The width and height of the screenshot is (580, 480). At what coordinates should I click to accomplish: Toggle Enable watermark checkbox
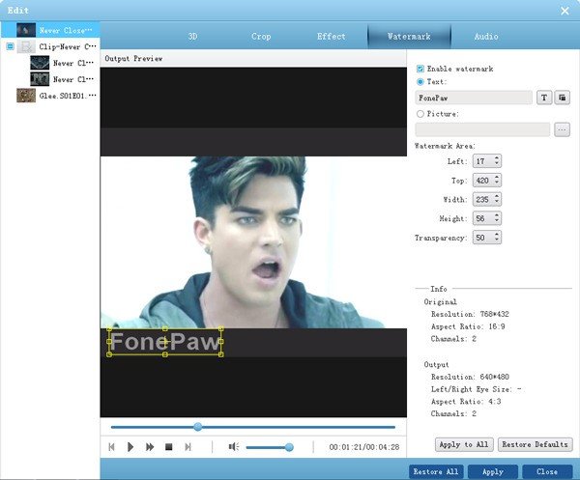pyautogui.click(x=420, y=69)
